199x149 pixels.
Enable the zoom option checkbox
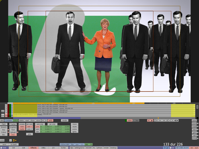tap(198, 124)
